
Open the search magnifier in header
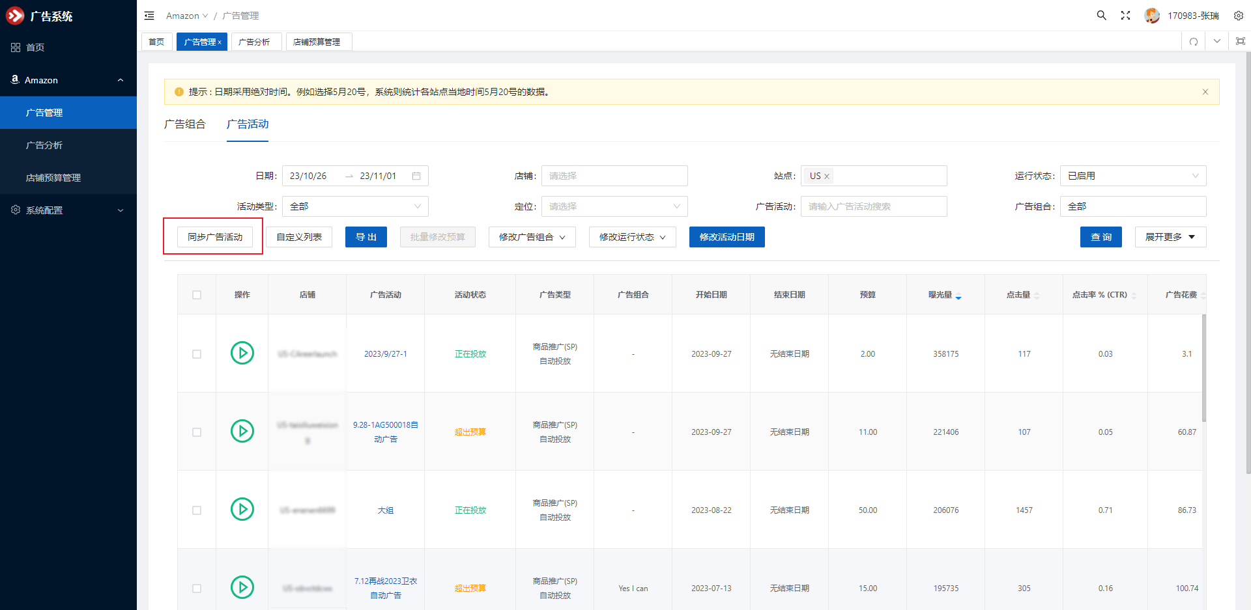[x=1101, y=16]
